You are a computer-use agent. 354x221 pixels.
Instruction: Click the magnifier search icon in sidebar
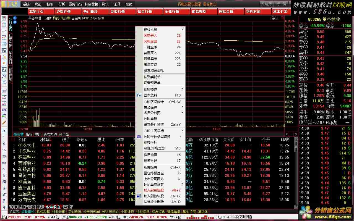click(4, 82)
